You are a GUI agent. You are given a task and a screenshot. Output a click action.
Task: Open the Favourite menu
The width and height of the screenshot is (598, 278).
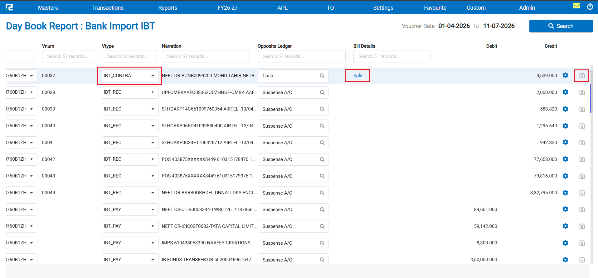(435, 8)
